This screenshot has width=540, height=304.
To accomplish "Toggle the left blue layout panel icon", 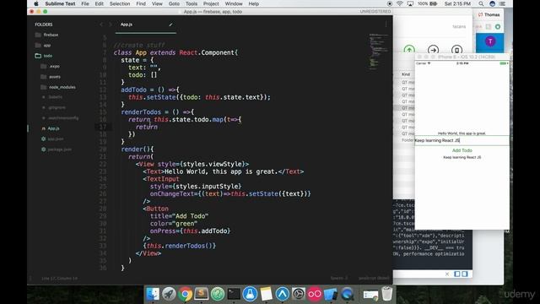I will tap(457, 274).
